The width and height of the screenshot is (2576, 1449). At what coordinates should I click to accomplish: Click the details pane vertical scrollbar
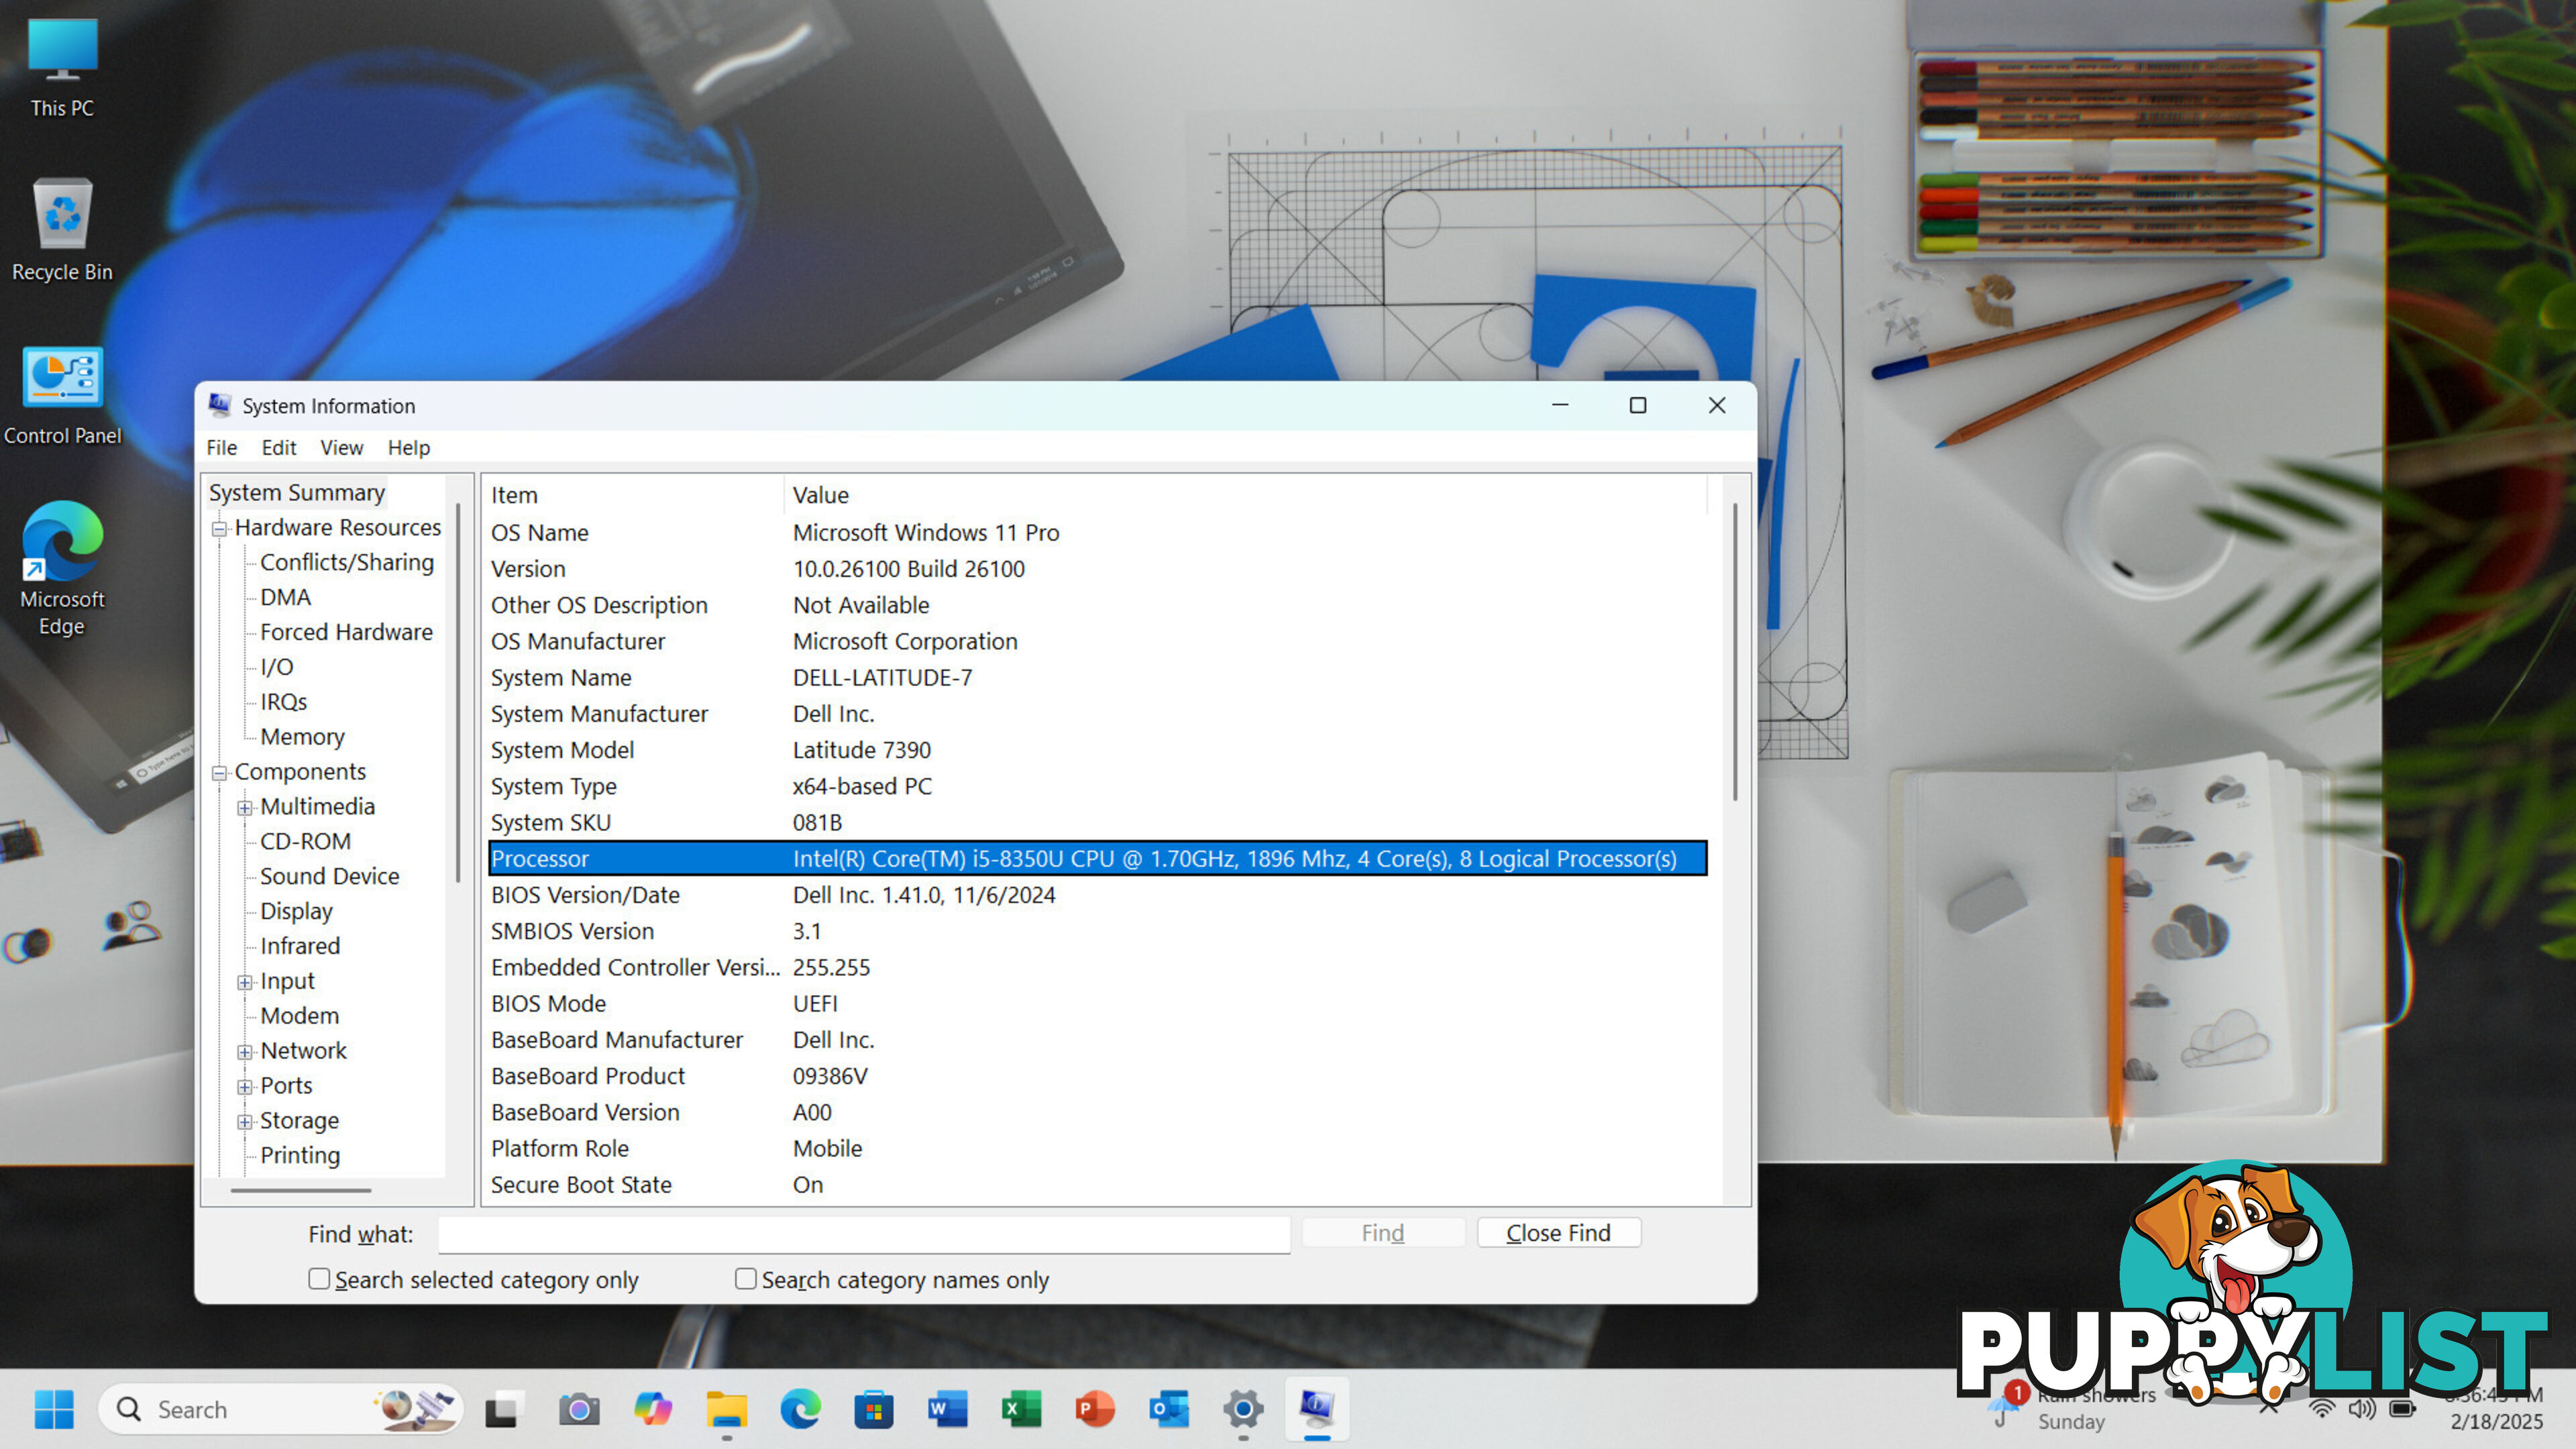point(1735,652)
